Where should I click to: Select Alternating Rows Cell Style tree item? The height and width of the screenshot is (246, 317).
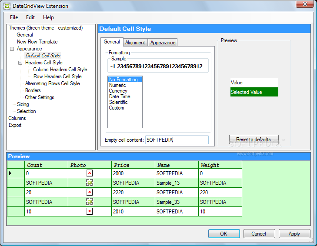coord(52,83)
